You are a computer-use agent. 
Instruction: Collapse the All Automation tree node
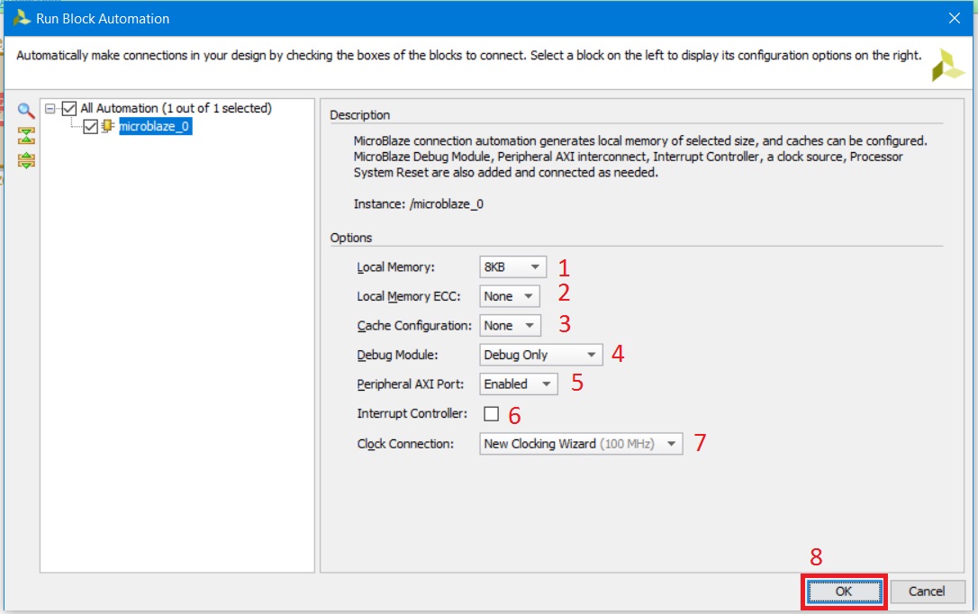pyautogui.click(x=50, y=109)
